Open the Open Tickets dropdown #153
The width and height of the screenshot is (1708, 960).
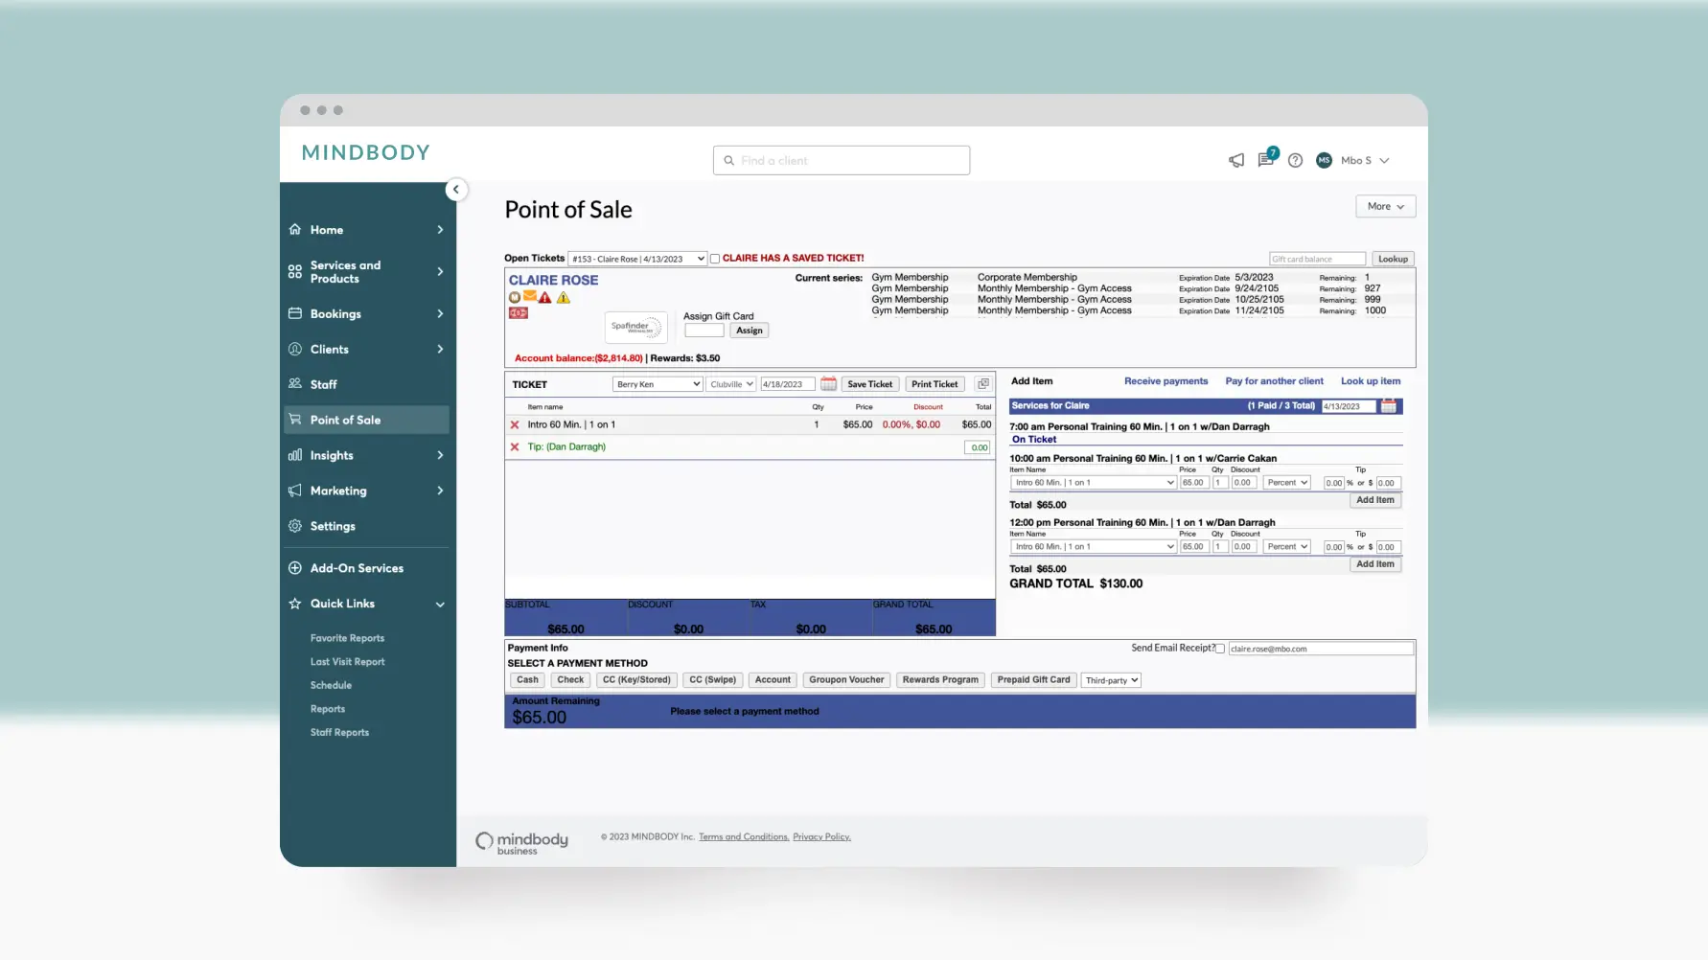click(637, 259)
